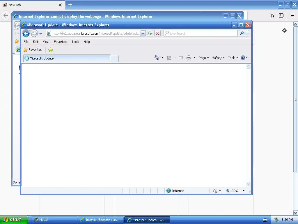This screenshot has width=298, height=224.
Task: Expand the Print options dropdown arrow
Action: 194,58
